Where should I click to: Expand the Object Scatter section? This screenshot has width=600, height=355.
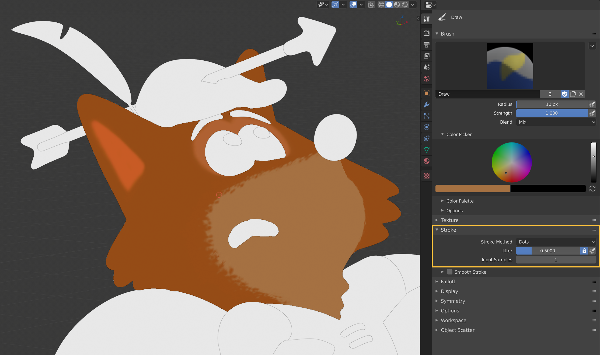point(458,330)
